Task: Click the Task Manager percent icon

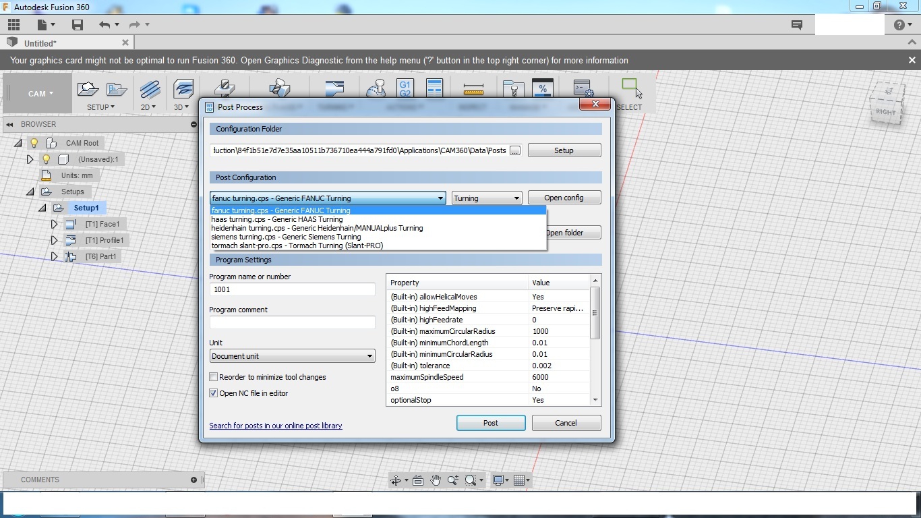Action: [x=543, y=89]
